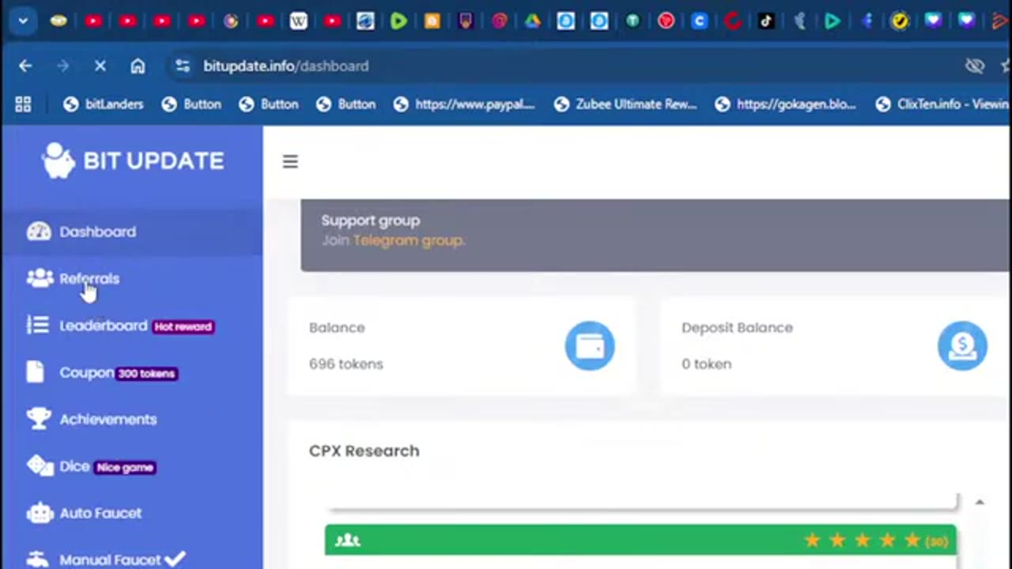Follow the Telegram group link

click(409, 240)
